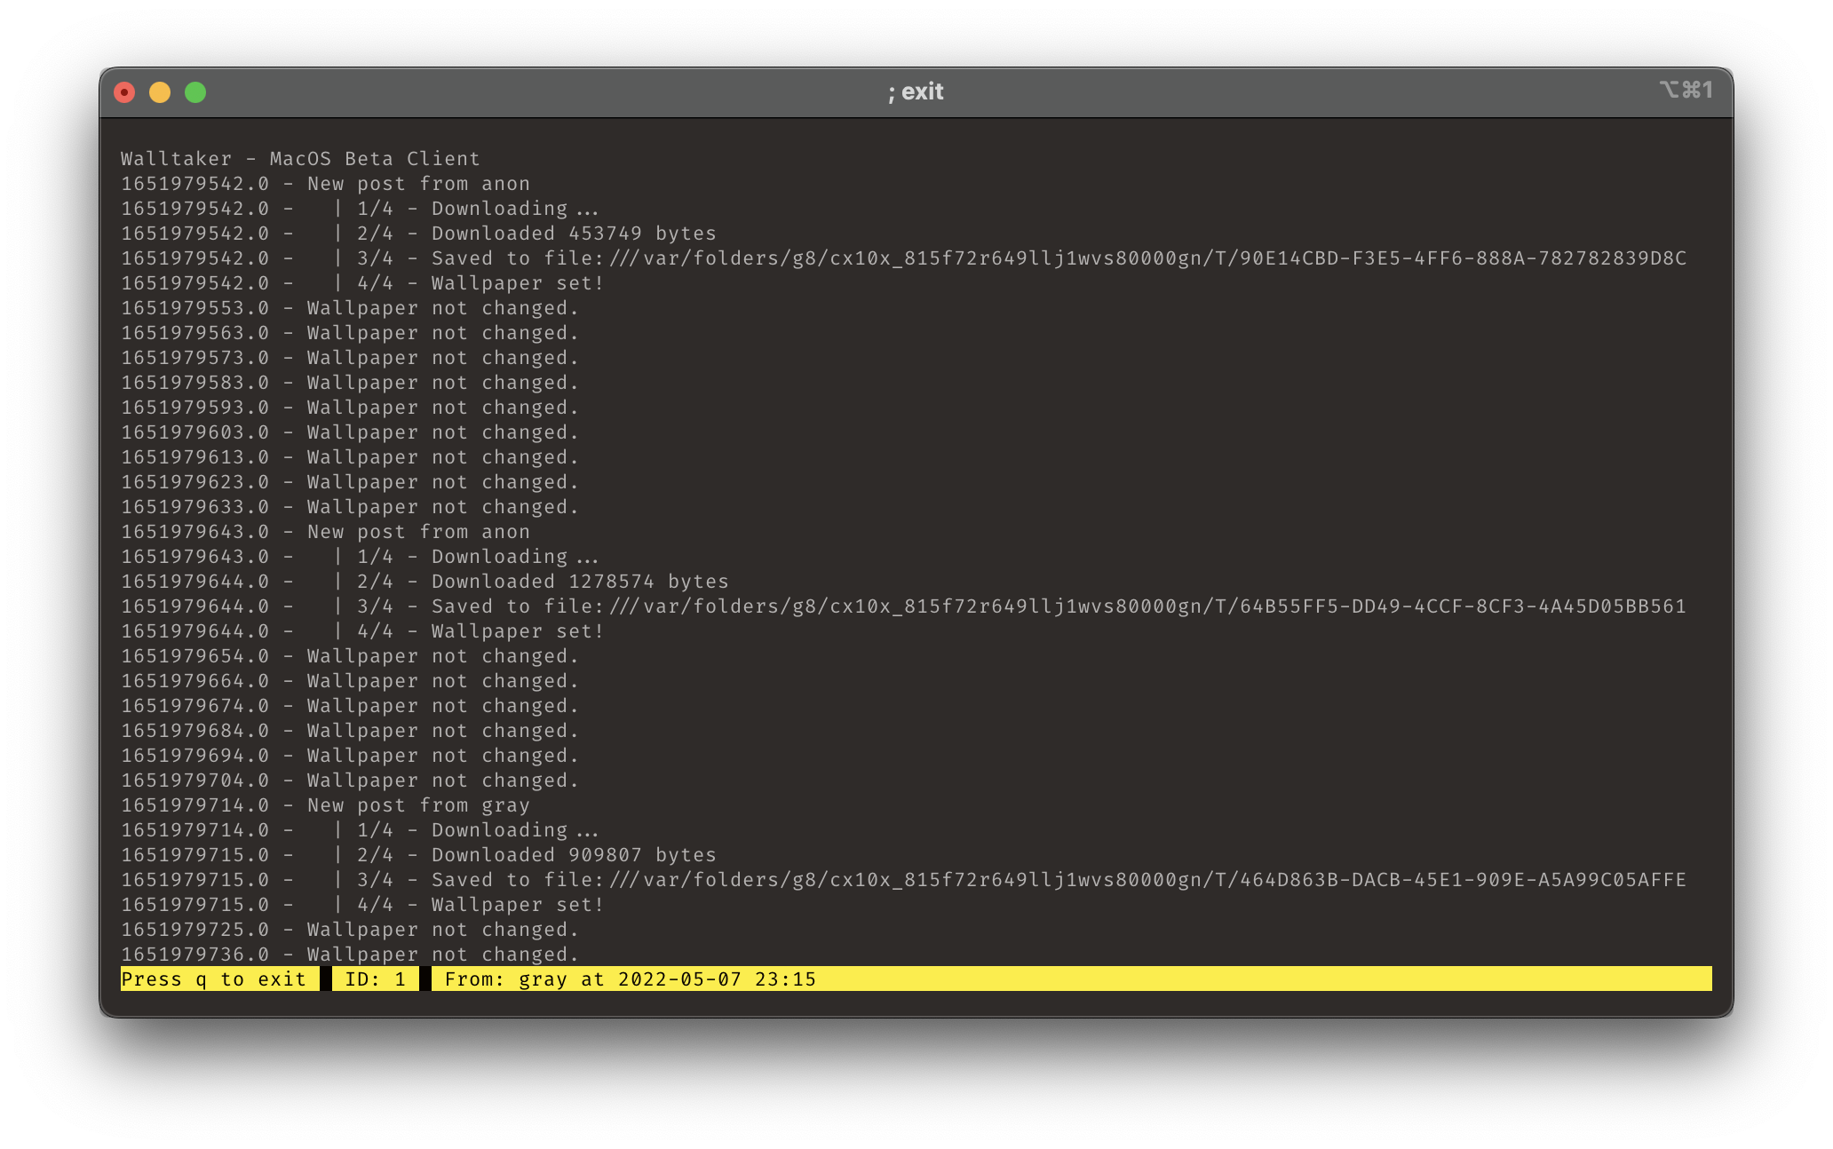The height and width of the screenshot is (1149, 1833).
Task: Click the first 'New post from anon' line
Action: 417,184
